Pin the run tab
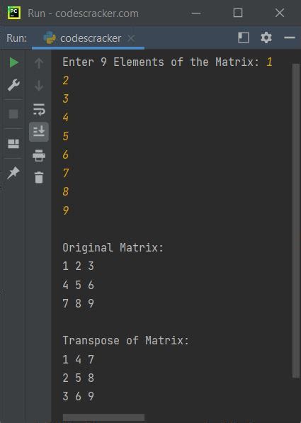The image size is (301, 423). (13, 173)
